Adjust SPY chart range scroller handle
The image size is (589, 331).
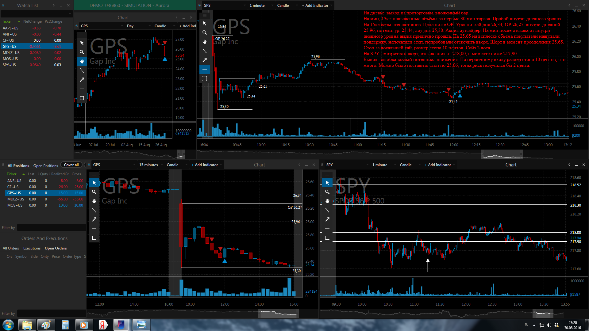(x=543, y=313)
